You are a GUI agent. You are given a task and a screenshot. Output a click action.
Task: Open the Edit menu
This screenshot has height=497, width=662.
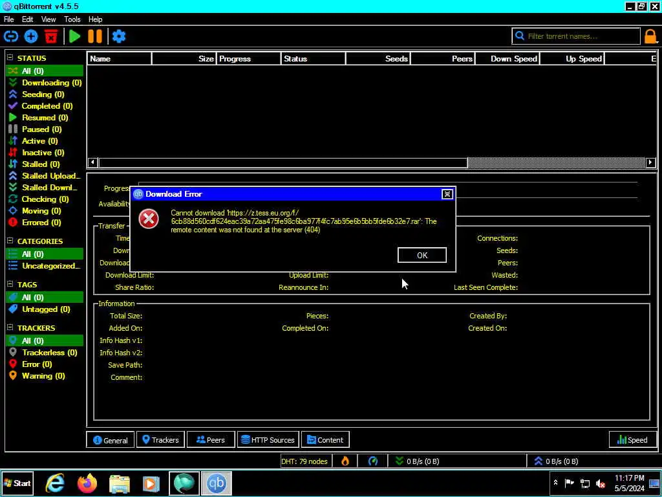click(x=27, y=19)
